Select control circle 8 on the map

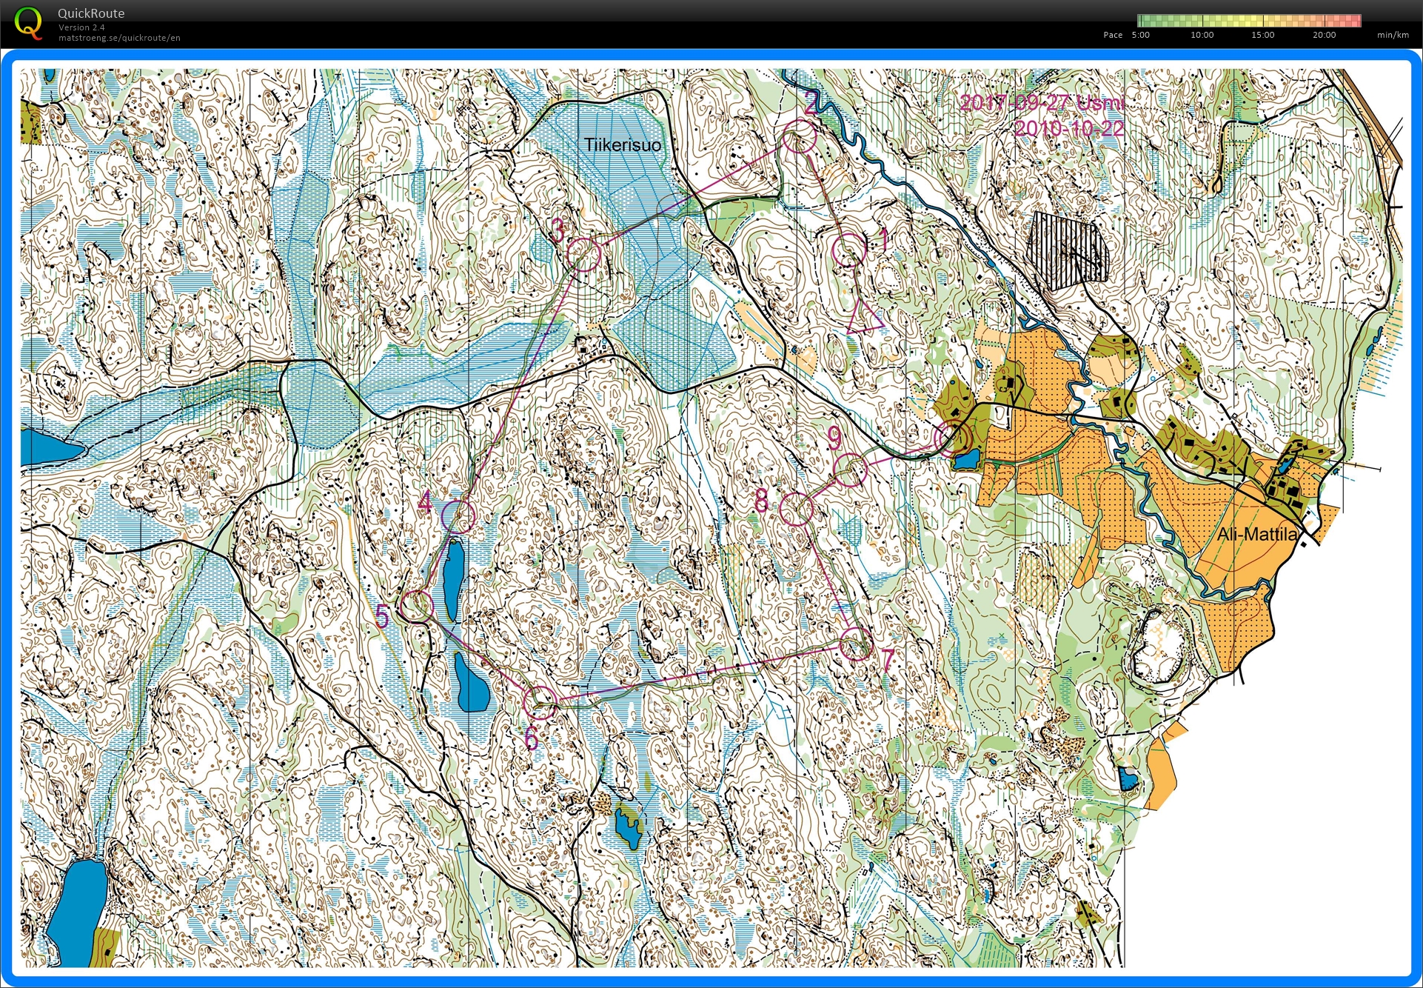click(x=796, y=510)
